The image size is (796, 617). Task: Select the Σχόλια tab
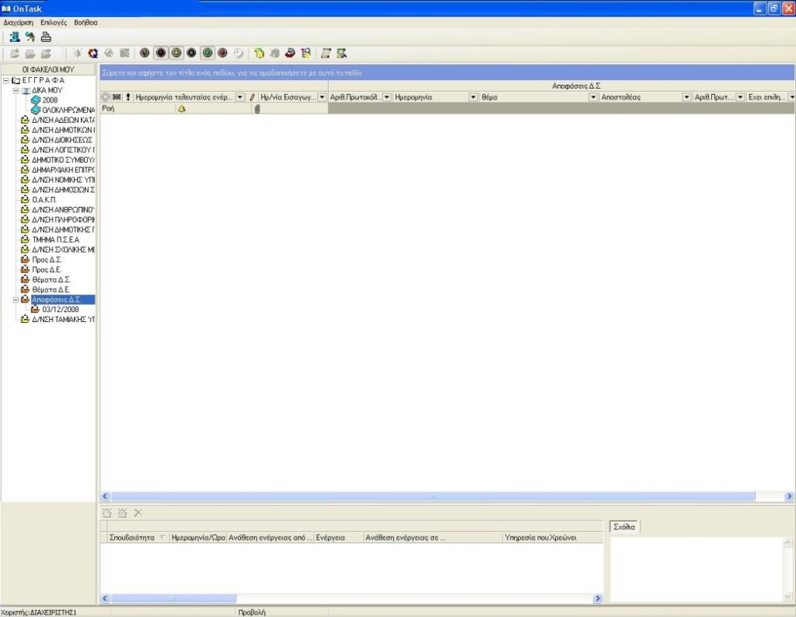(x=624, y=527)
